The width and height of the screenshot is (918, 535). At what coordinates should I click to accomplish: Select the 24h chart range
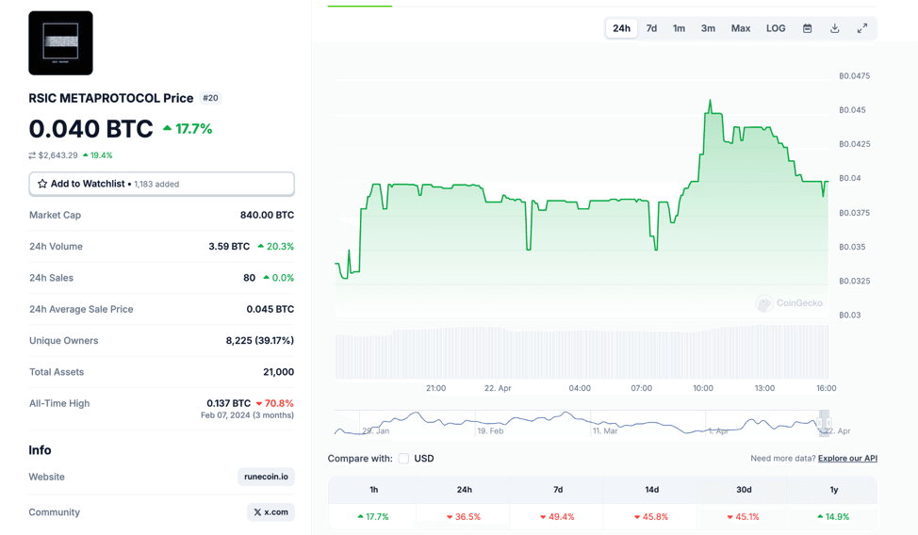click(x=622, y=28)
